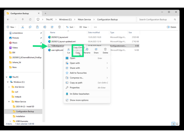Select the 2025-04-22 - Install SD folder

tap(24, 107)
